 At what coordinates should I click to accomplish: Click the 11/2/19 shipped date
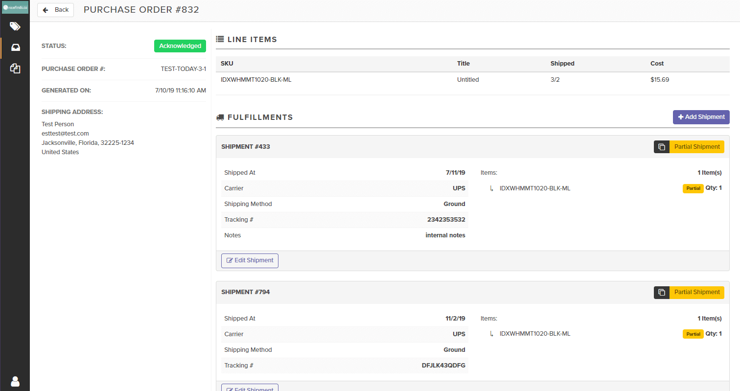(x=455, y=319)
